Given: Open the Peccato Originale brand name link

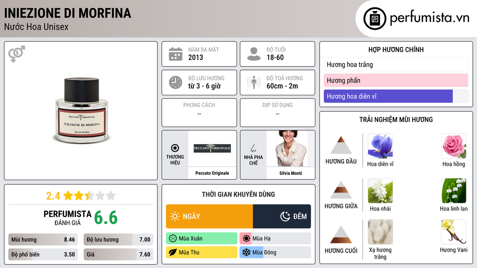Looking at the screenshot, I should (212, 173).
